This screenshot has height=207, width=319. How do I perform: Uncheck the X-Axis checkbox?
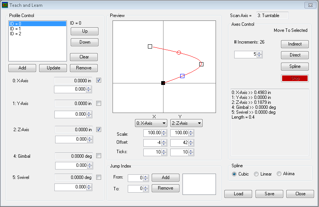[99, 80]
